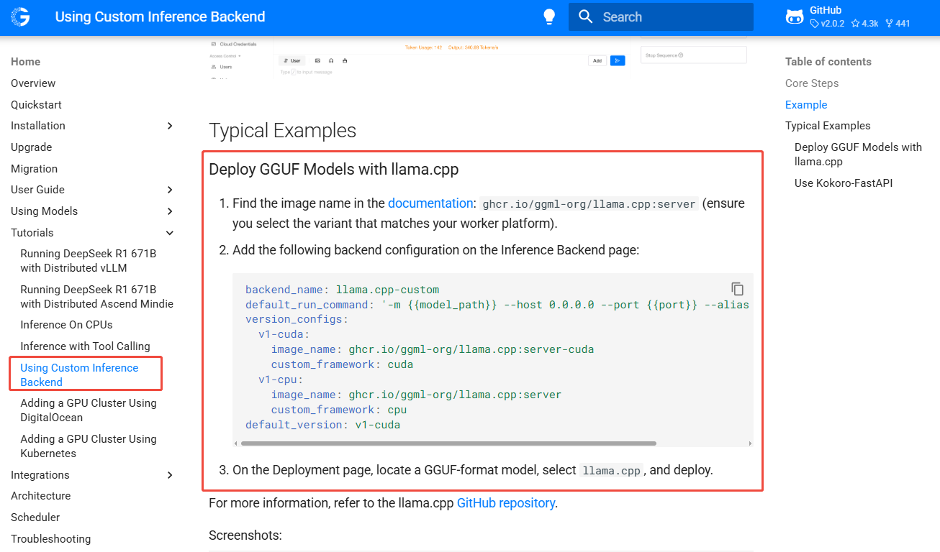Click the GPUStack logo in the header
The width and height of the screenshot is (940, 552).
point(20,17)
